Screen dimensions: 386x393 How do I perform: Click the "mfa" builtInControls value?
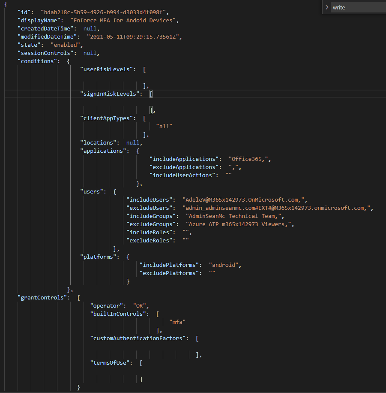click(x=177, y=322)
